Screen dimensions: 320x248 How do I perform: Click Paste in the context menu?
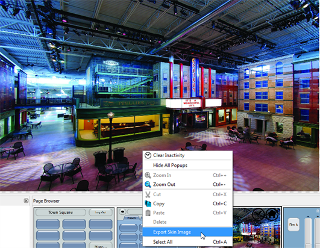(187, 212)
